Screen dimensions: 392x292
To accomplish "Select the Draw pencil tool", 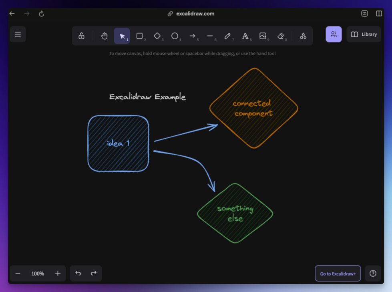I will pos(227,36).
